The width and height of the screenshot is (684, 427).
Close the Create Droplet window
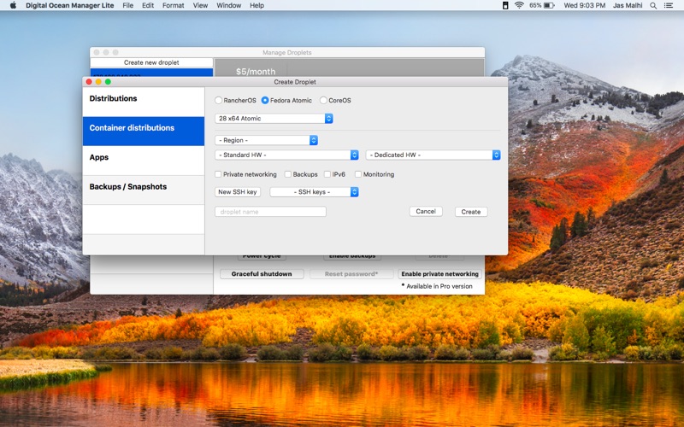89,82
